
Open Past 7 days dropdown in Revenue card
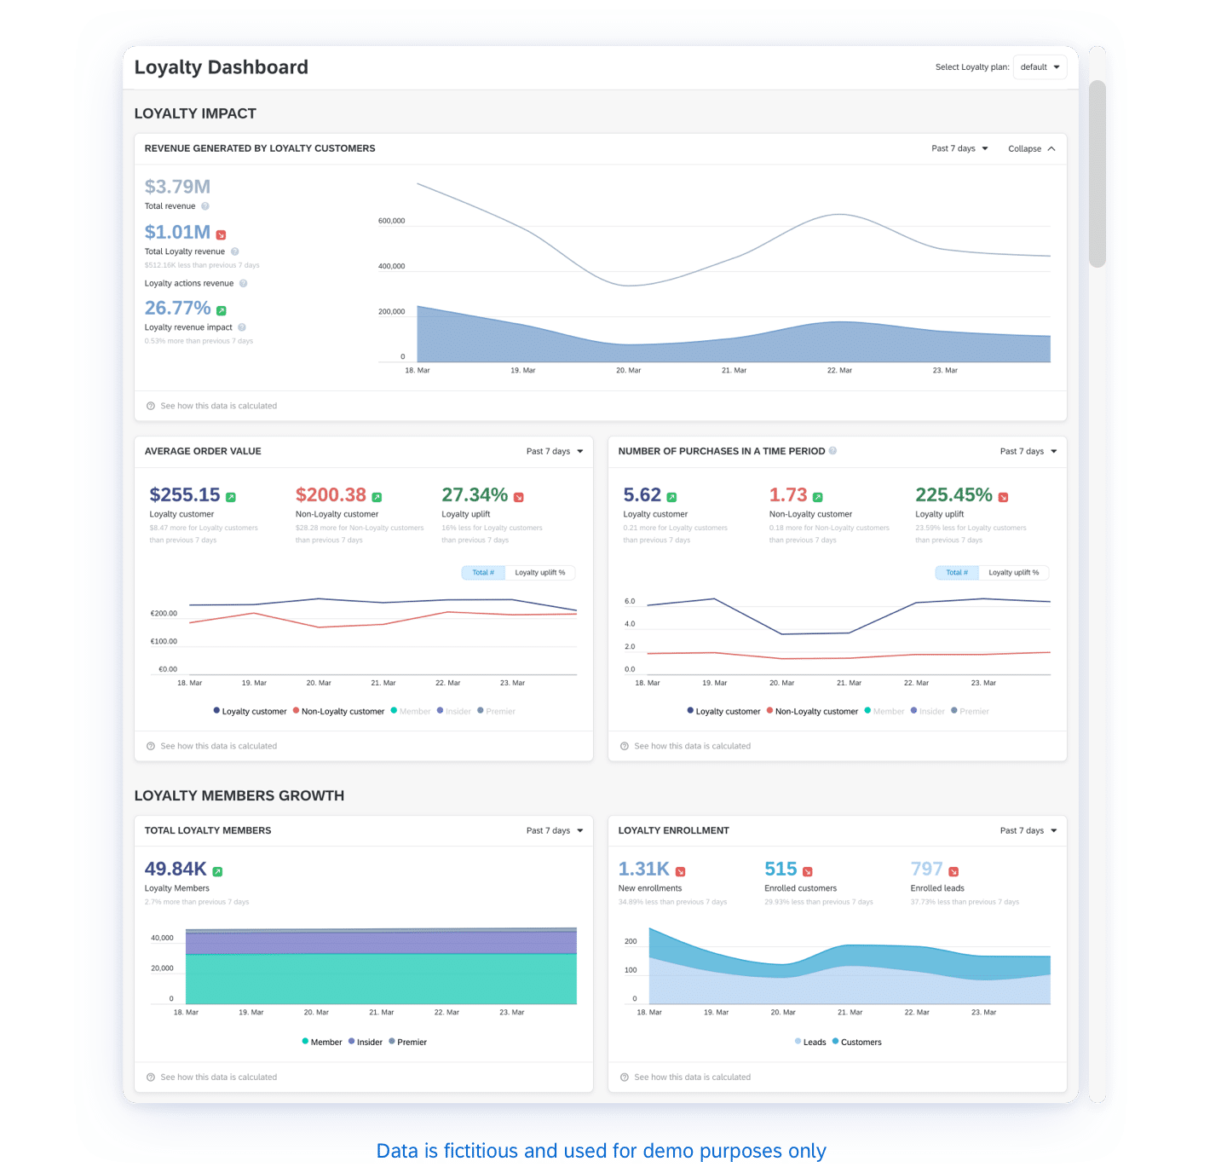[x=959, y=148]
